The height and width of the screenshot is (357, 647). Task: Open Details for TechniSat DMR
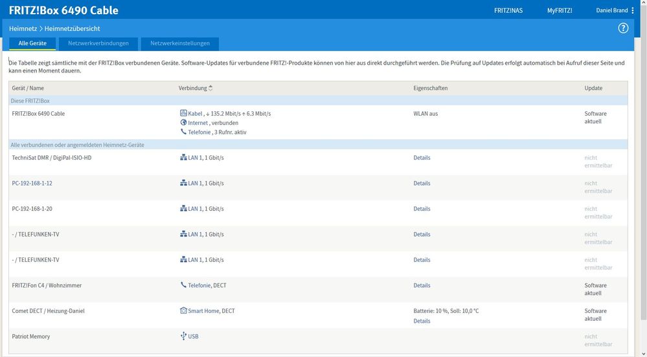422,157
